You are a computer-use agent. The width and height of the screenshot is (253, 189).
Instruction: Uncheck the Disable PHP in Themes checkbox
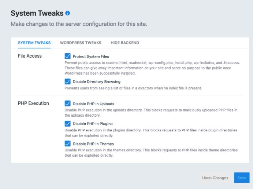(68, 143)
